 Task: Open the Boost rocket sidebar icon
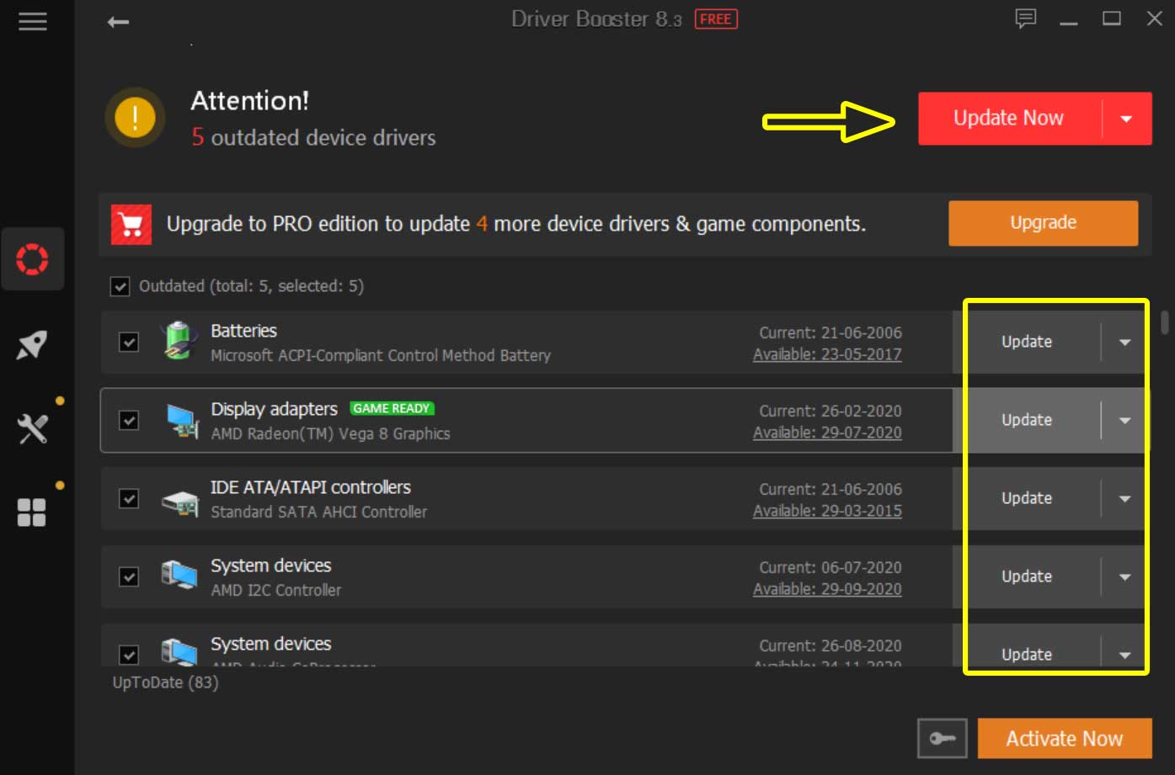pos(32,345)
